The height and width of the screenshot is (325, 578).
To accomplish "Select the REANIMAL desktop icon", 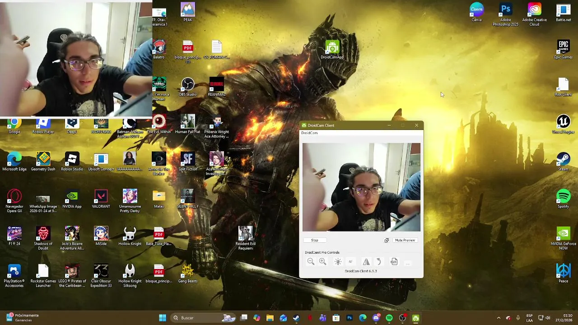I will (x=217, y=87).
